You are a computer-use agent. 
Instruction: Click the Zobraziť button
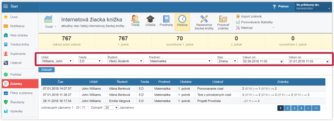pyautogui.click(x=47, y=70)
